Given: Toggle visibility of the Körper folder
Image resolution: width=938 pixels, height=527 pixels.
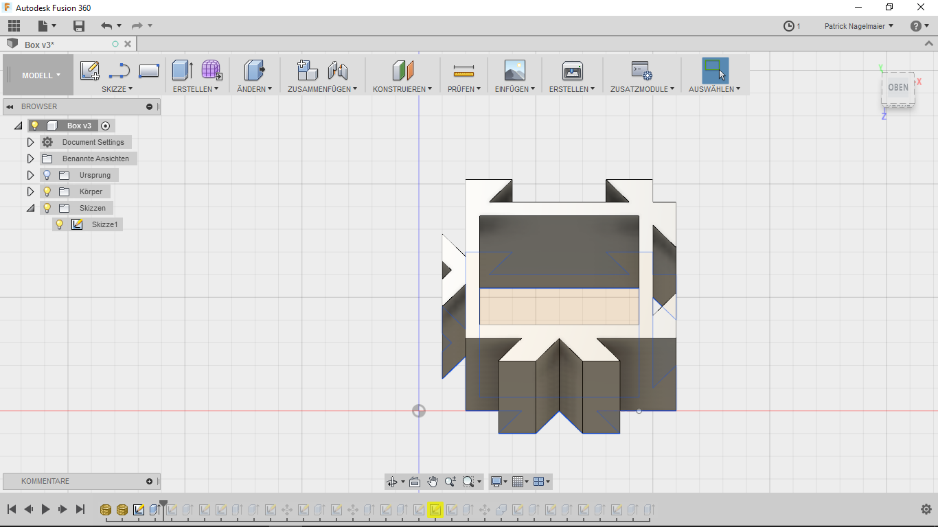Looking at the screenshot, I should (46, 191).
